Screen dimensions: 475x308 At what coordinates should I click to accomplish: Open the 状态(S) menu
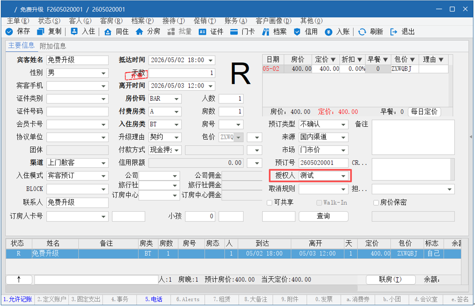[x=49, y=21]
